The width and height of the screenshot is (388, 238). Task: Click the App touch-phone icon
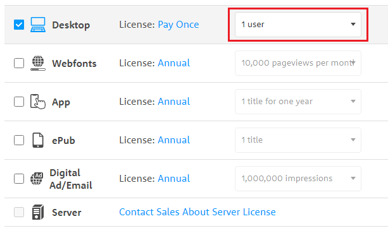point(38,102)
